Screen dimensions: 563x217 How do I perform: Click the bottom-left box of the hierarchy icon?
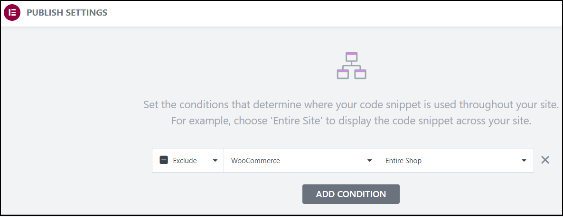pos(343,74)
